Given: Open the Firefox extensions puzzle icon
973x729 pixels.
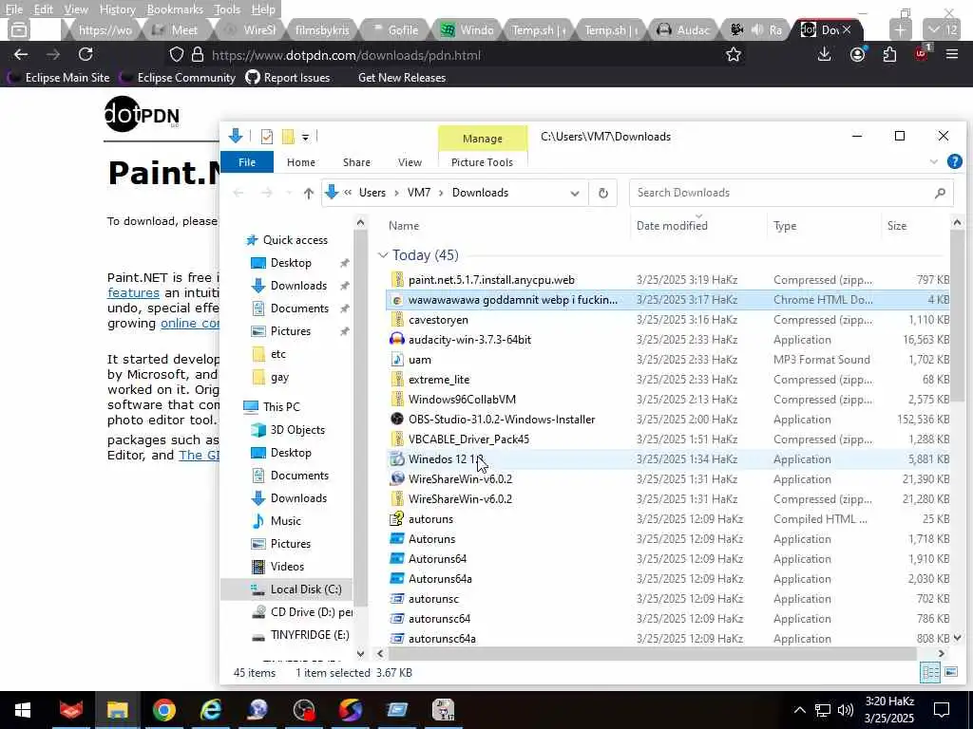Looking at the screenshot, I should coord(889,54).
